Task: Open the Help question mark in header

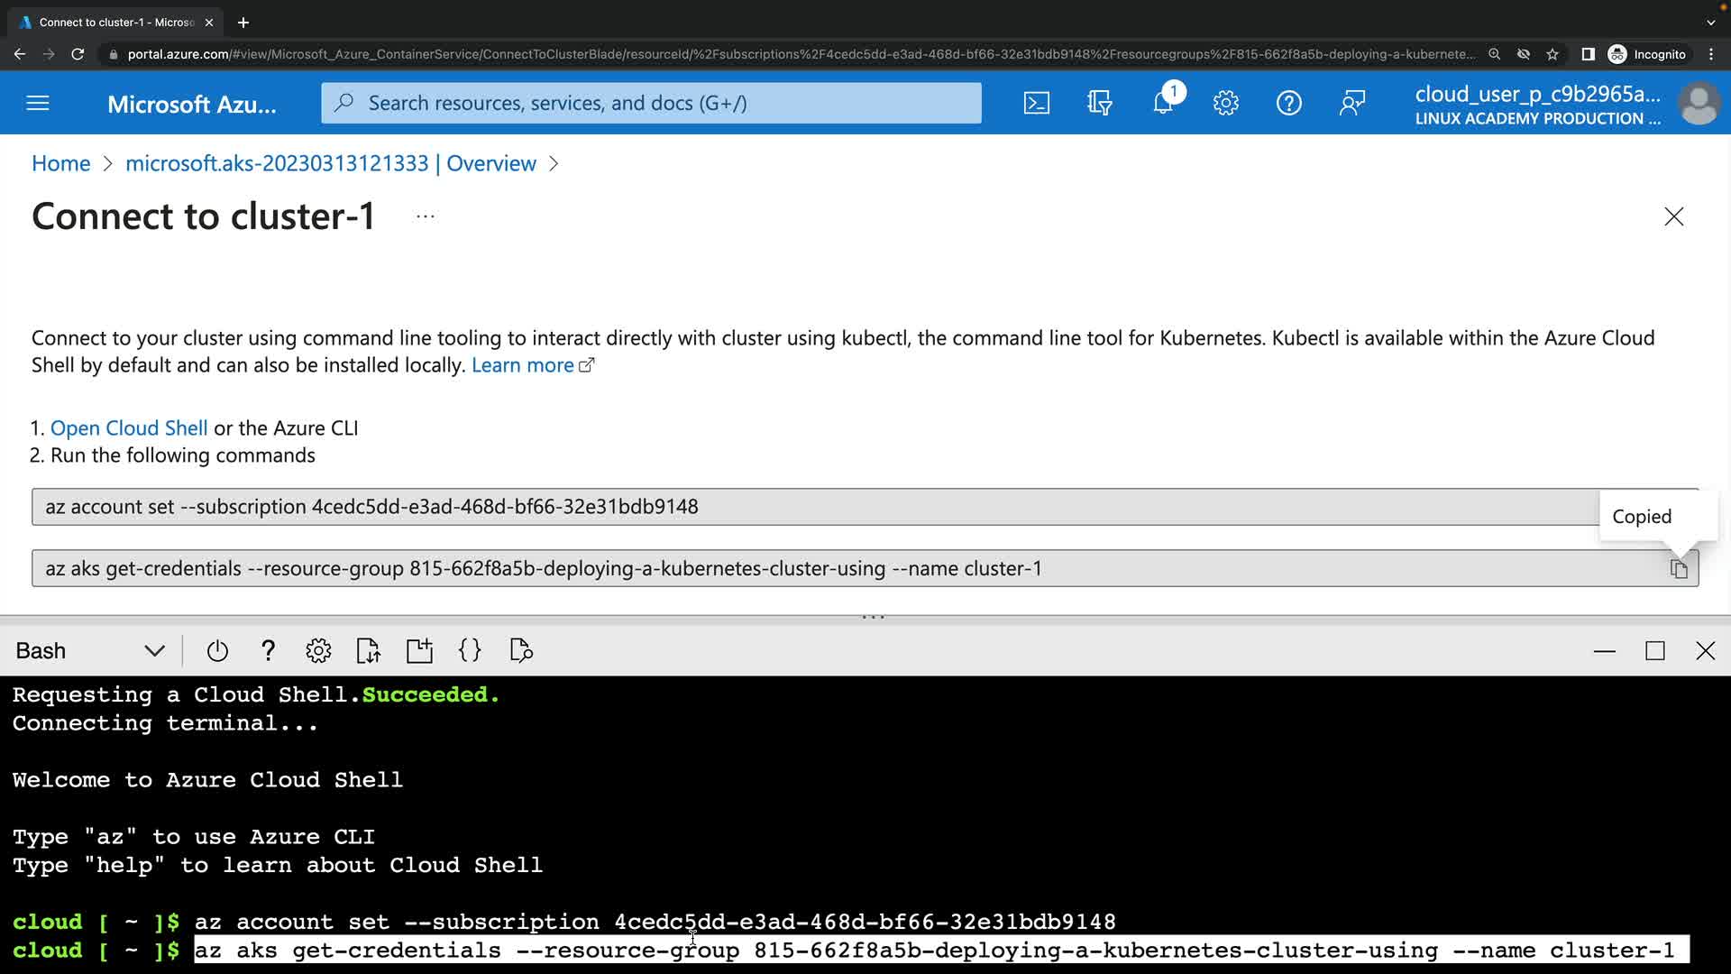Action: click(x=1288, y=103)
